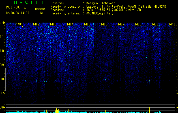
Task: Click the 'Receiver' field label
Action: pos(57,10)
